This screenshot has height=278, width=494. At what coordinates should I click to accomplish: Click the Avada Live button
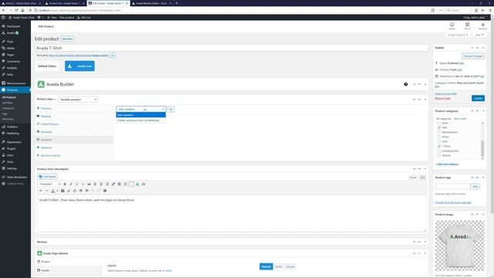(x=80, y=66)
